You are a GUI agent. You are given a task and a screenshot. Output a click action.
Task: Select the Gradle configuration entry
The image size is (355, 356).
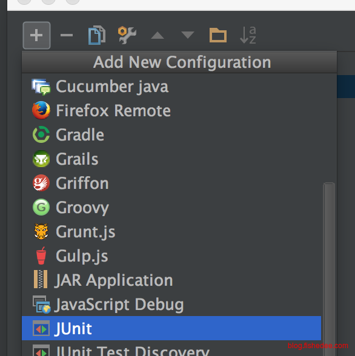tap(171, 134)
